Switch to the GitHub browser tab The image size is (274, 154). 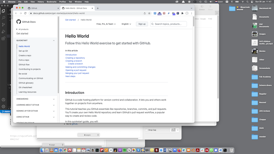click(x=43, y=8)
